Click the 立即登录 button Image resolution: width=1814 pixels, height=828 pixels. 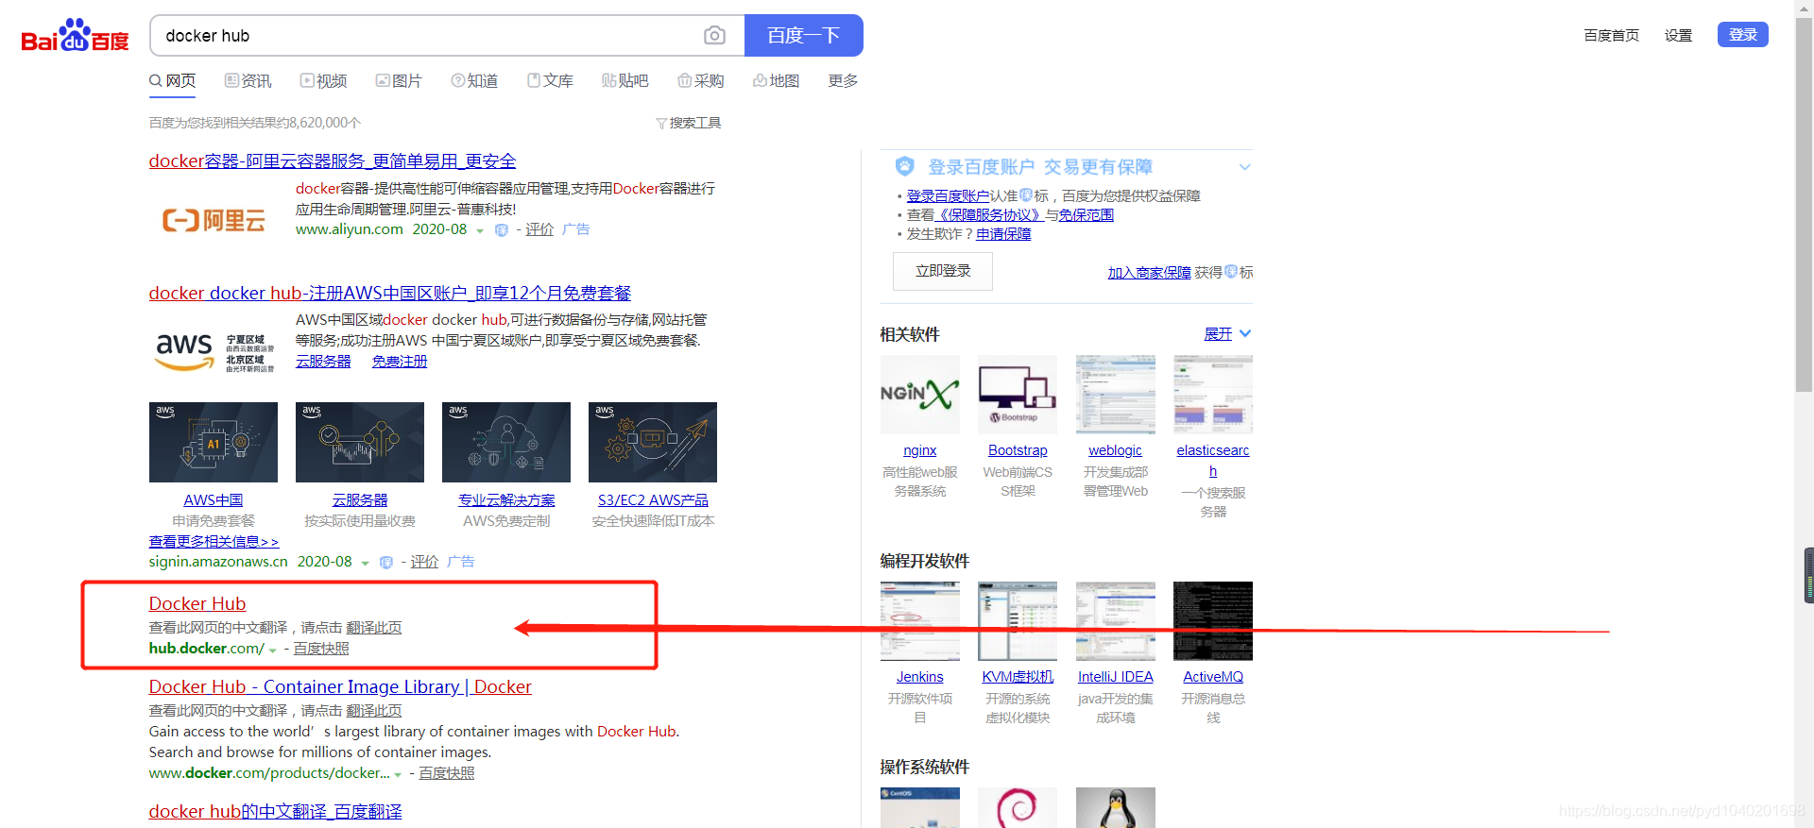[943, 271]
